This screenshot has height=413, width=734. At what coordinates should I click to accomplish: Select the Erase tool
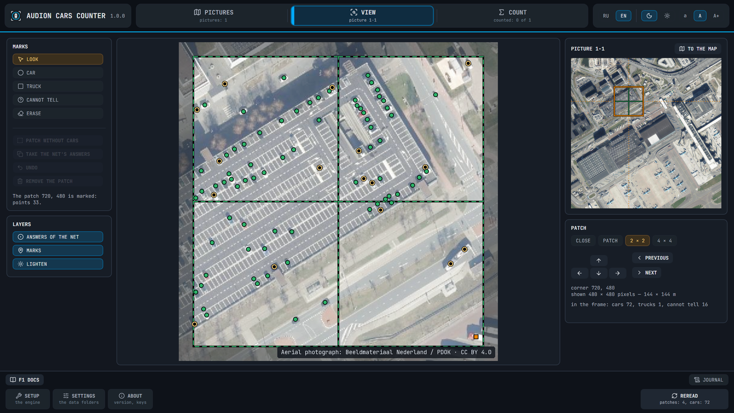tap(58, 113)
